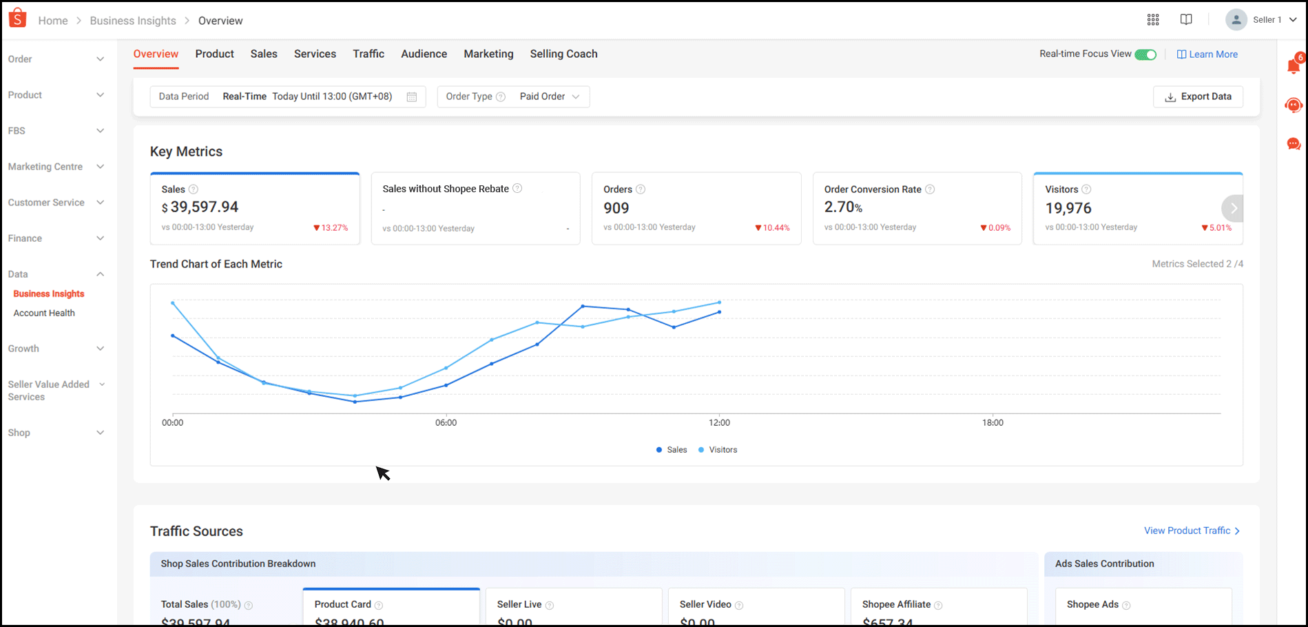Open chats via the speech bubbles icon

click(x=1294, y=144)
